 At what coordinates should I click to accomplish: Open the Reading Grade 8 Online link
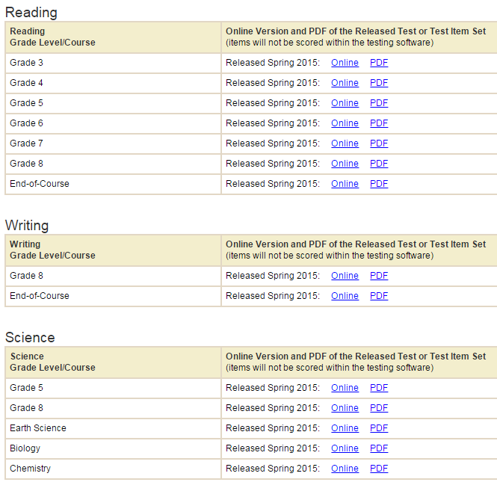coord(345,164)
